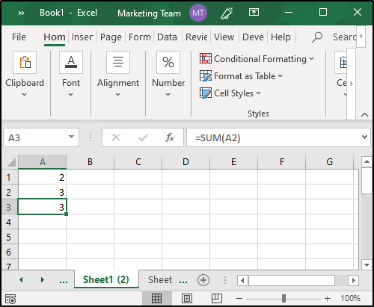This screenshot has width=374, height=307.
Task: Click the Select All corner triangle
Action: [11, 162]
